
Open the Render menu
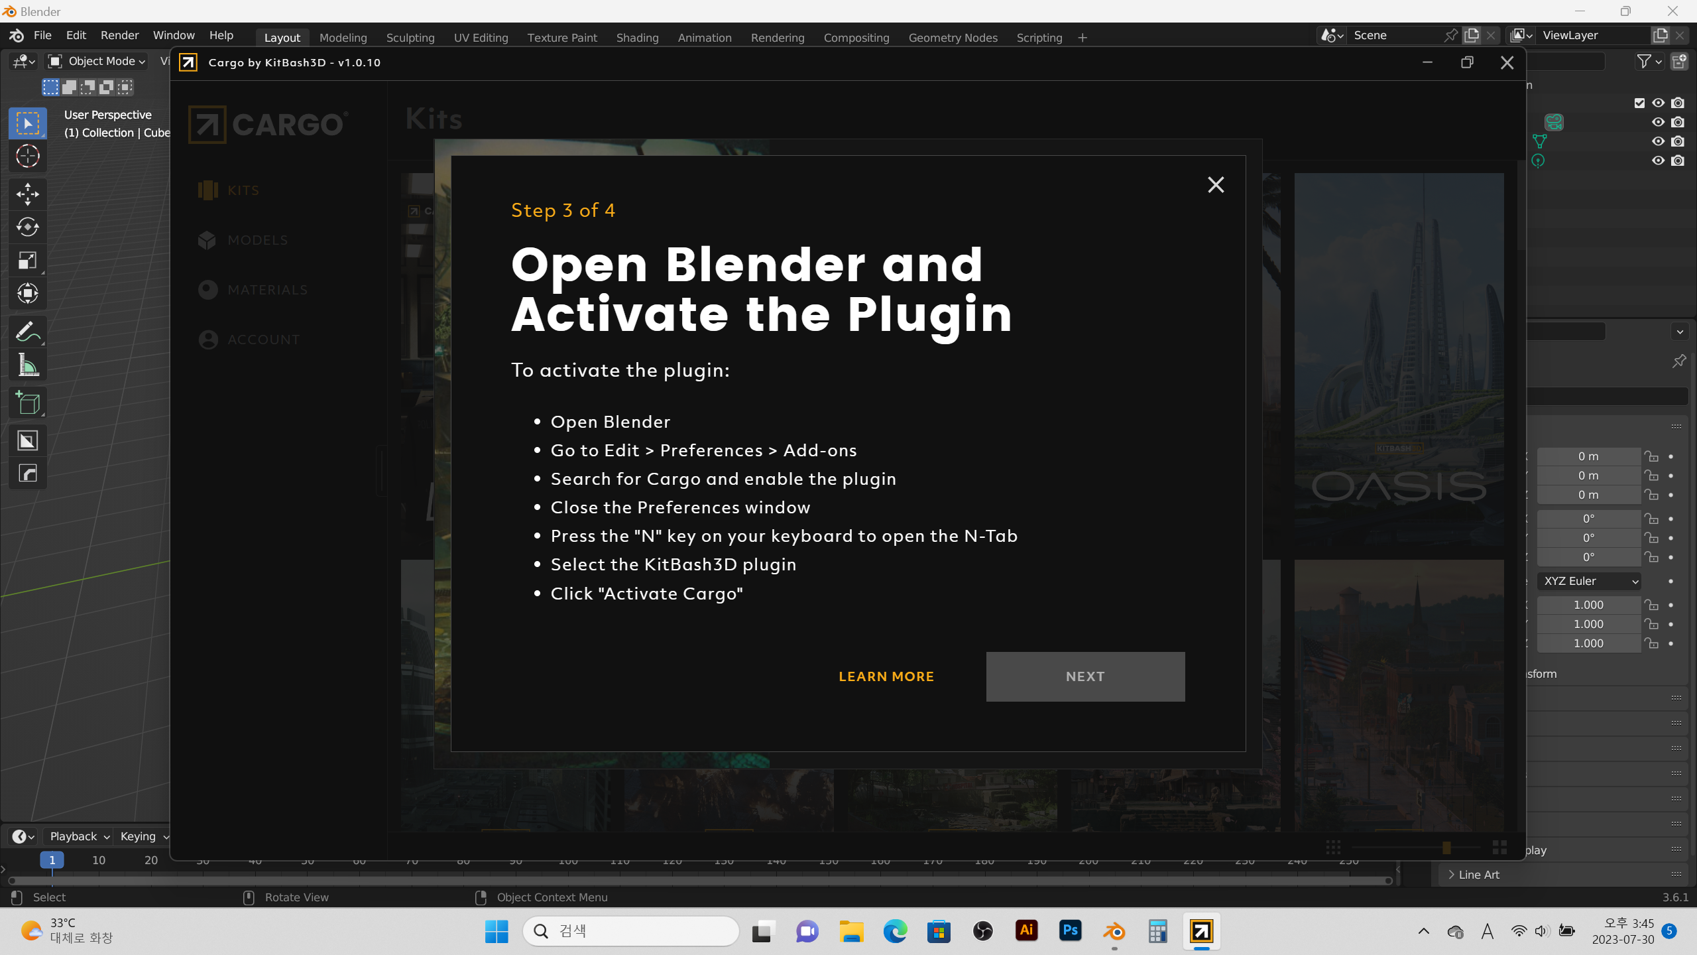(119, 35)
